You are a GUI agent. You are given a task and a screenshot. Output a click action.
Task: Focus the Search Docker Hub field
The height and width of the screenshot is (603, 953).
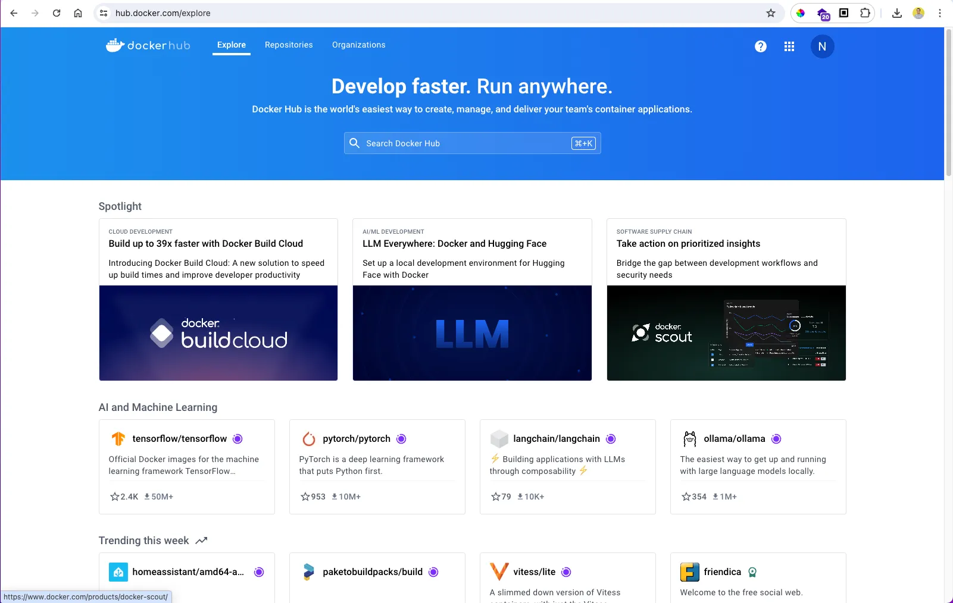coord(473,143)
